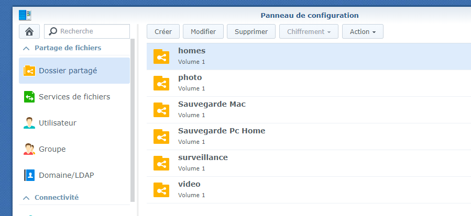Click the Supprimer button

251,31
